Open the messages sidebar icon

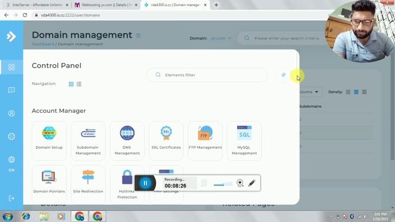(11, 90)
